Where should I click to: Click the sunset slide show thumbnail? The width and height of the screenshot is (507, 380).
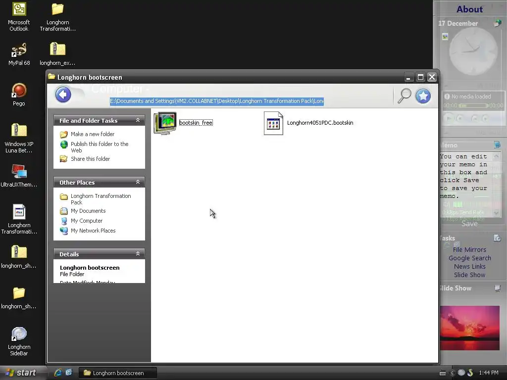pyautogui.click(x=469, y=328)
